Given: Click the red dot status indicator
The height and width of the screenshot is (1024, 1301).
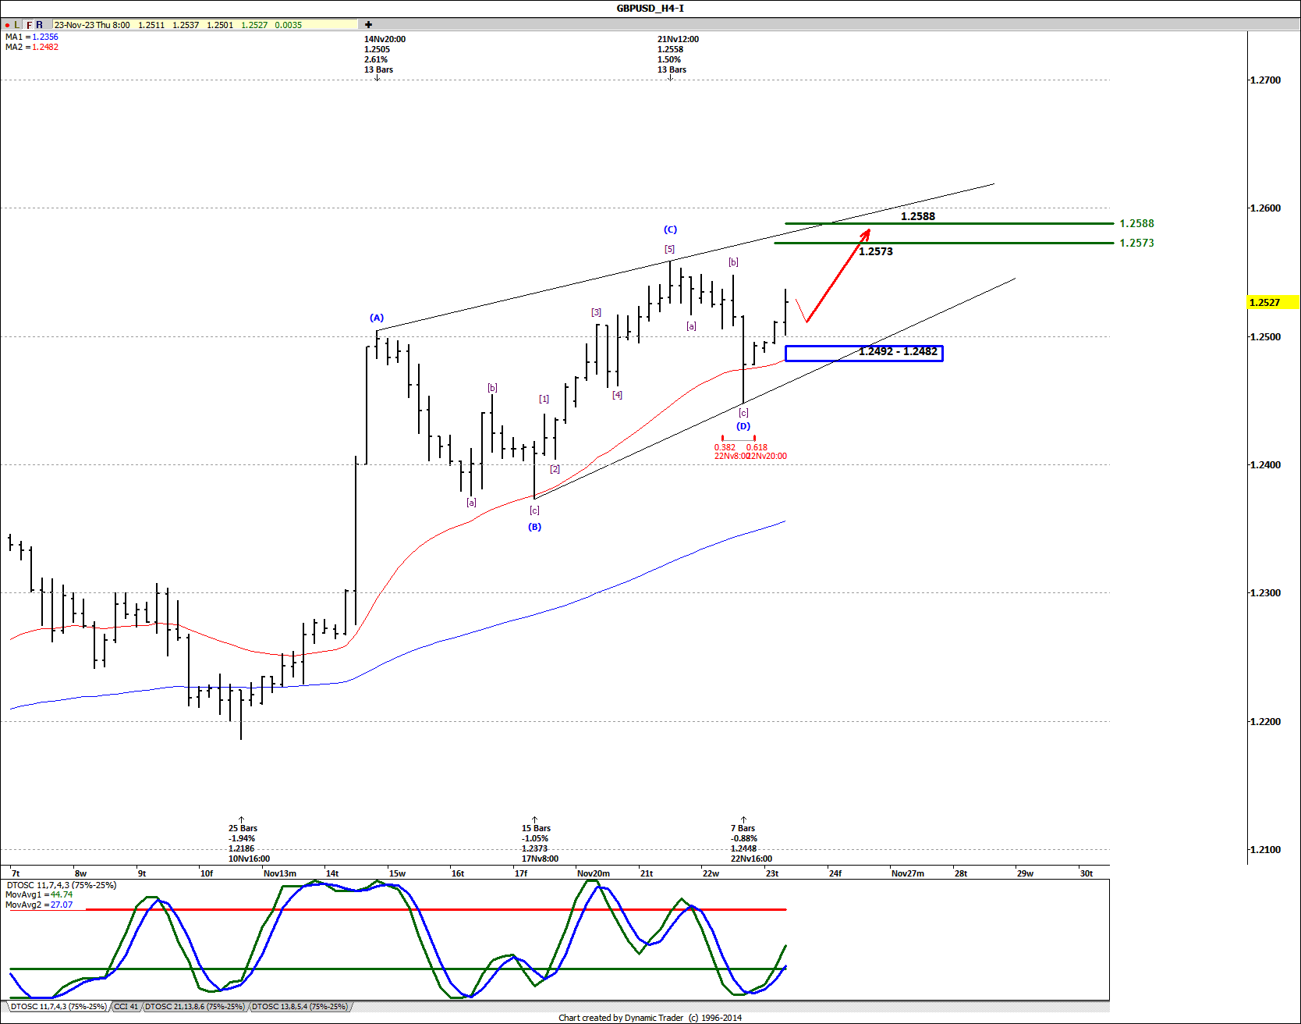Looking at the screenshot, I should (6, 24).
